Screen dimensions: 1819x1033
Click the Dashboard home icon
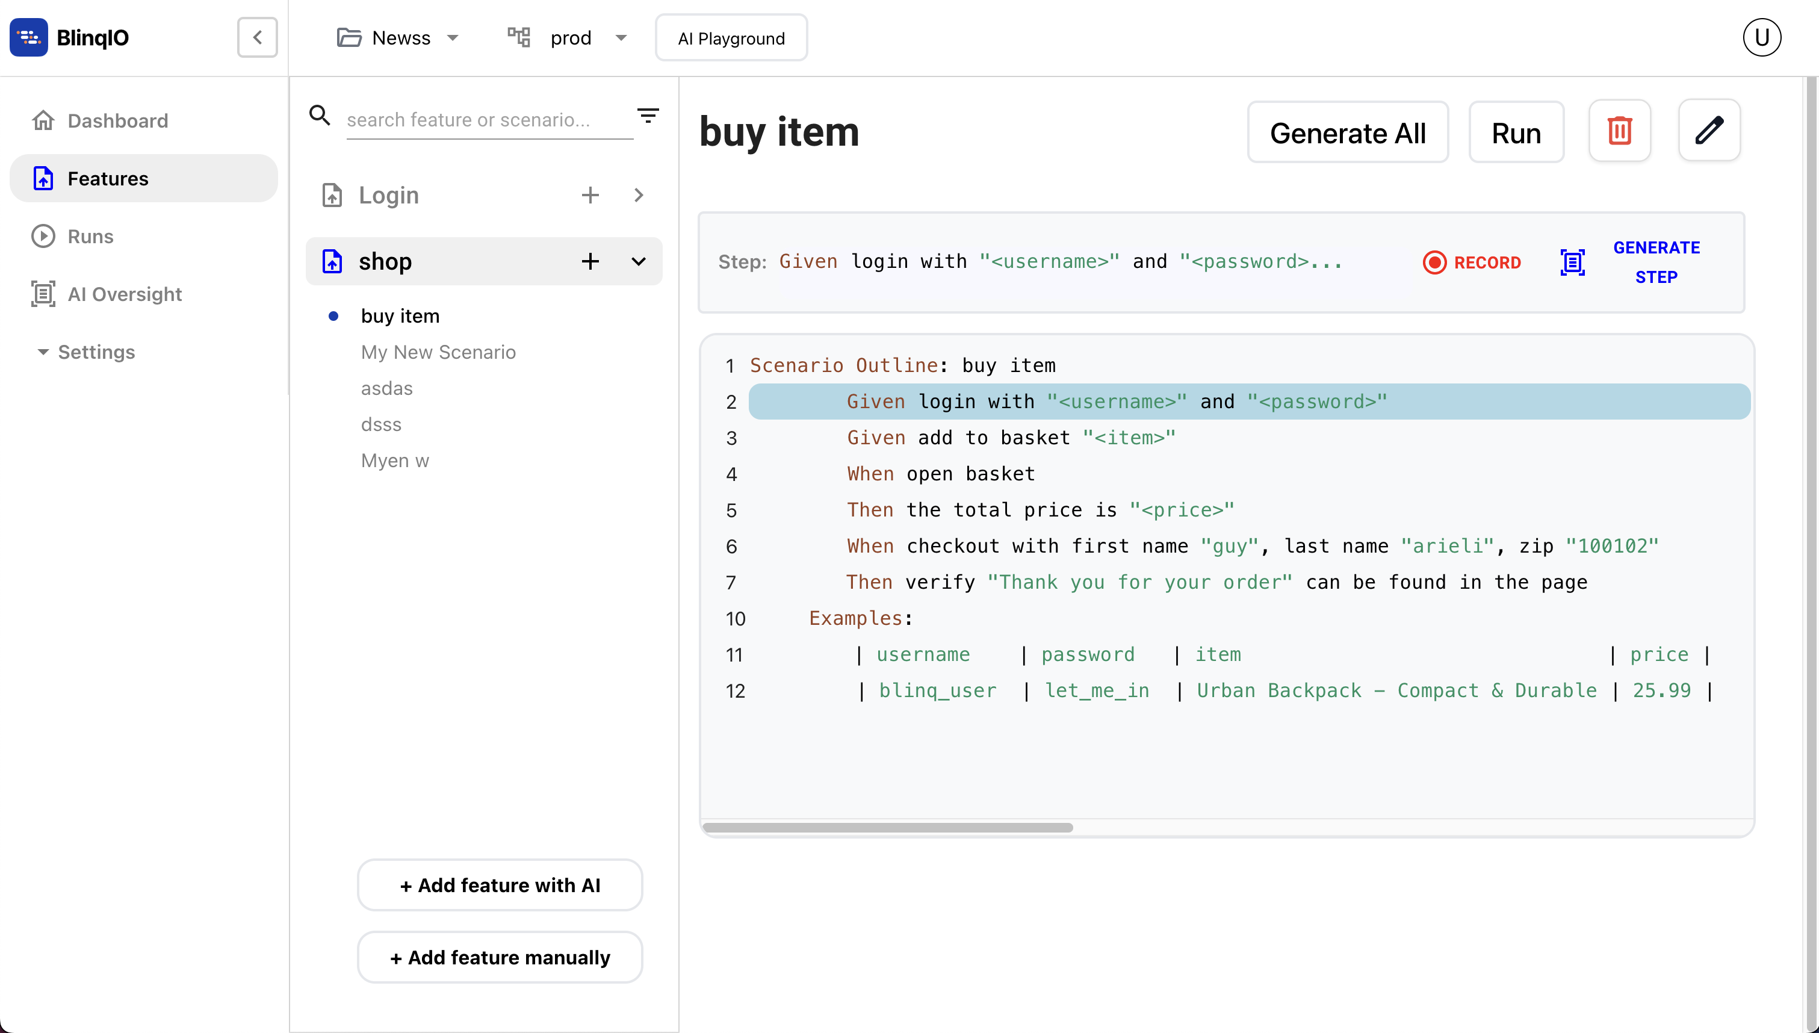pyautogui.click(x=43, y=120)
